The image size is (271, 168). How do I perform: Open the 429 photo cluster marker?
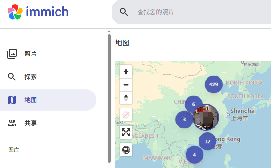click(214, 84)
